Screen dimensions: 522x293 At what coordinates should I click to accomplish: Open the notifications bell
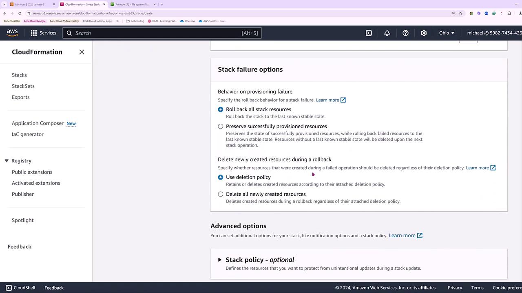(387, 33)
